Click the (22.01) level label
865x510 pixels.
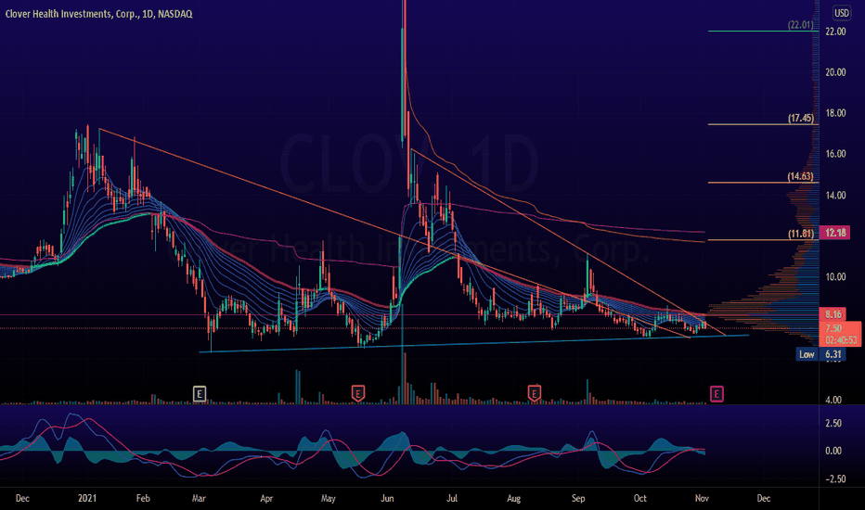tap(800, 25)
